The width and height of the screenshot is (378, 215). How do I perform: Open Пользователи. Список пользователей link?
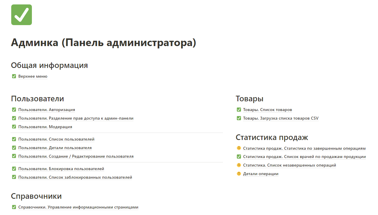coord(56,139)
